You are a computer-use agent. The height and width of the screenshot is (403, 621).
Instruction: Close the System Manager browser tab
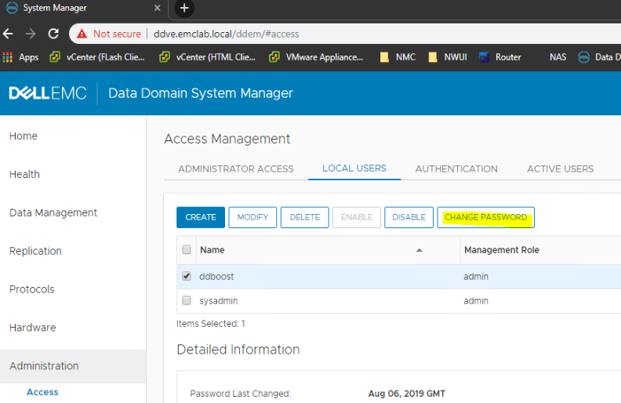click(x=157, y=9)
